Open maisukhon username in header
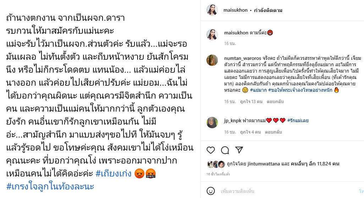Screen dimensions: 364x198 (x=235, y=10)
